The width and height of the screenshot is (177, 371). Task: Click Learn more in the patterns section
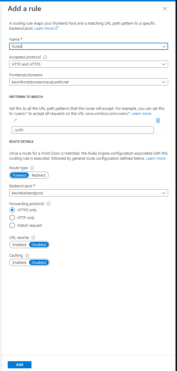(142, 113)
